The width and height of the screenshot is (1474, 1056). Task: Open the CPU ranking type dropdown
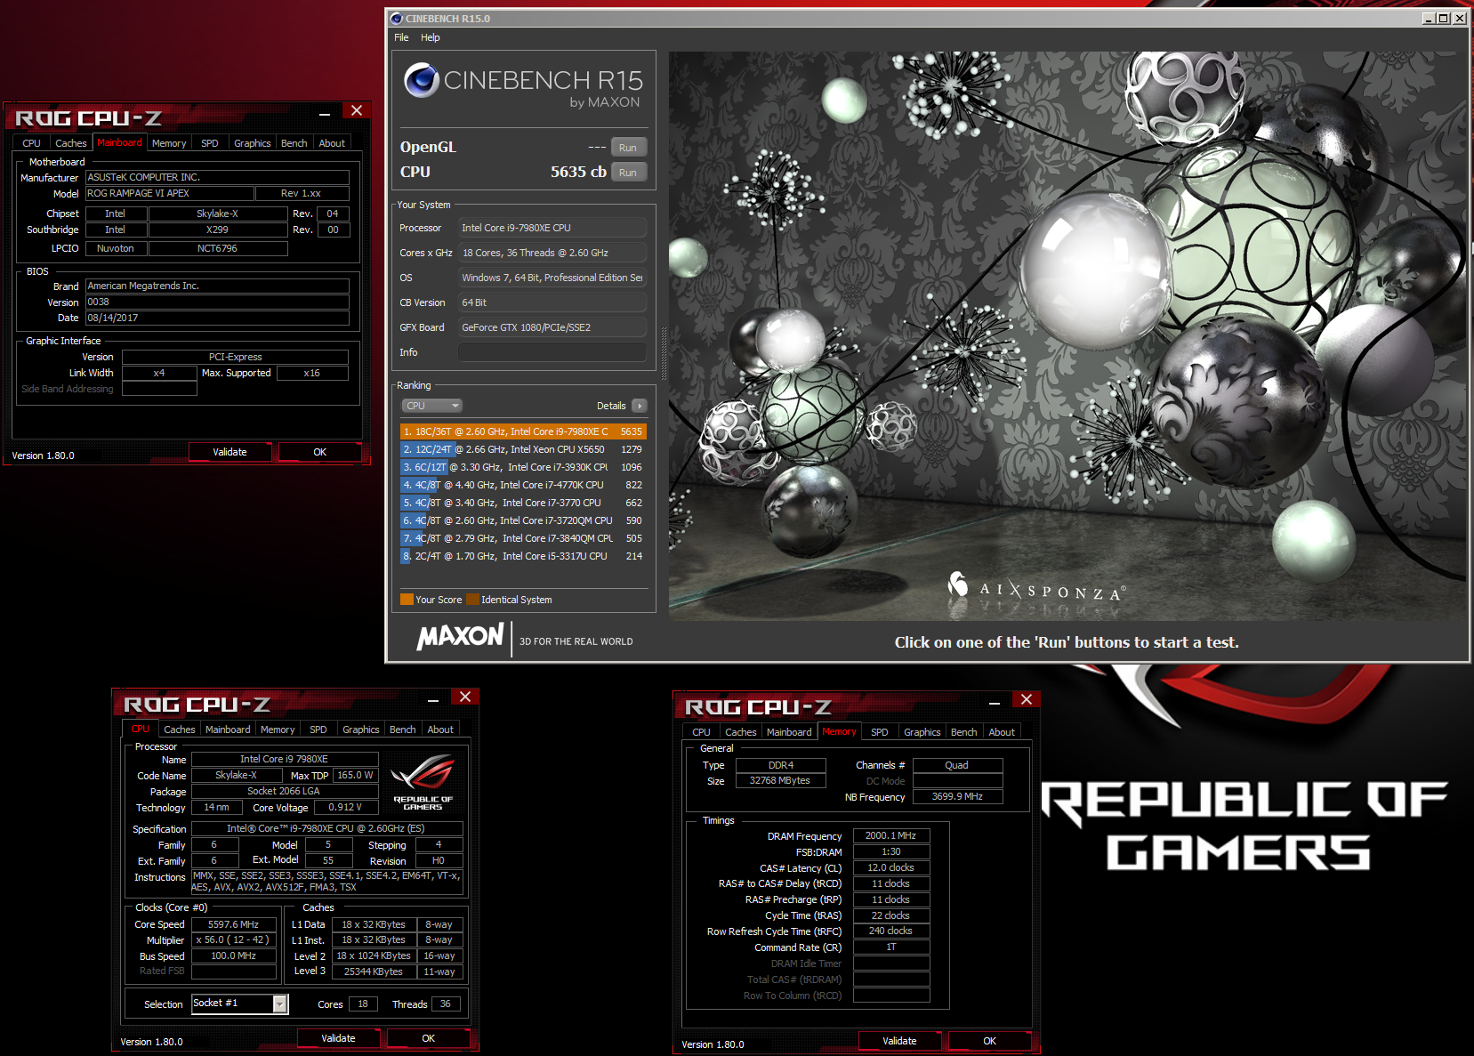click(x=432, y=406)
